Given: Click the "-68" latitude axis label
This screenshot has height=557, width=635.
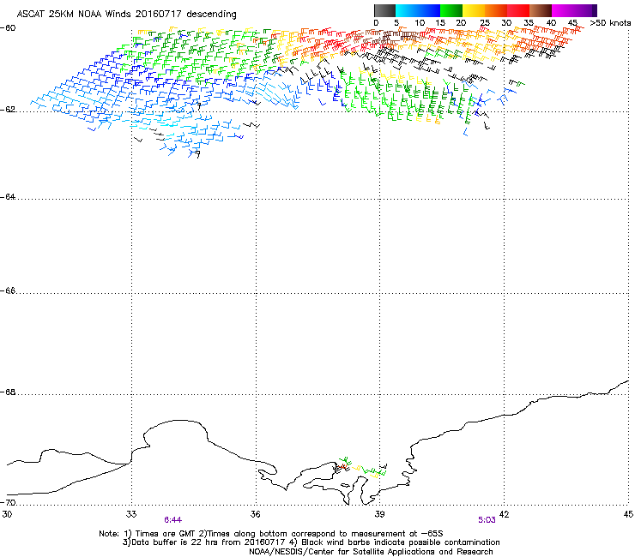Looking at the screenshot, I should click(x=8, y=392).
